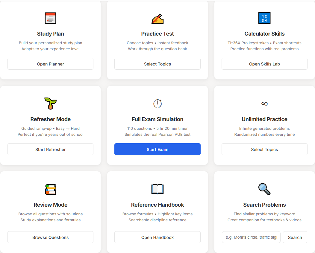Viewport: 315px width, 253px height.
Task: Click 'Build your personalized study plan' text
Action: (x=50, y=43)
